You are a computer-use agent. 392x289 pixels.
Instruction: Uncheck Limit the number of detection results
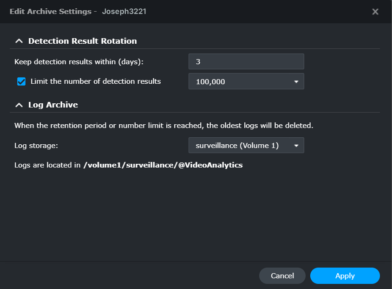click(21, 81)
